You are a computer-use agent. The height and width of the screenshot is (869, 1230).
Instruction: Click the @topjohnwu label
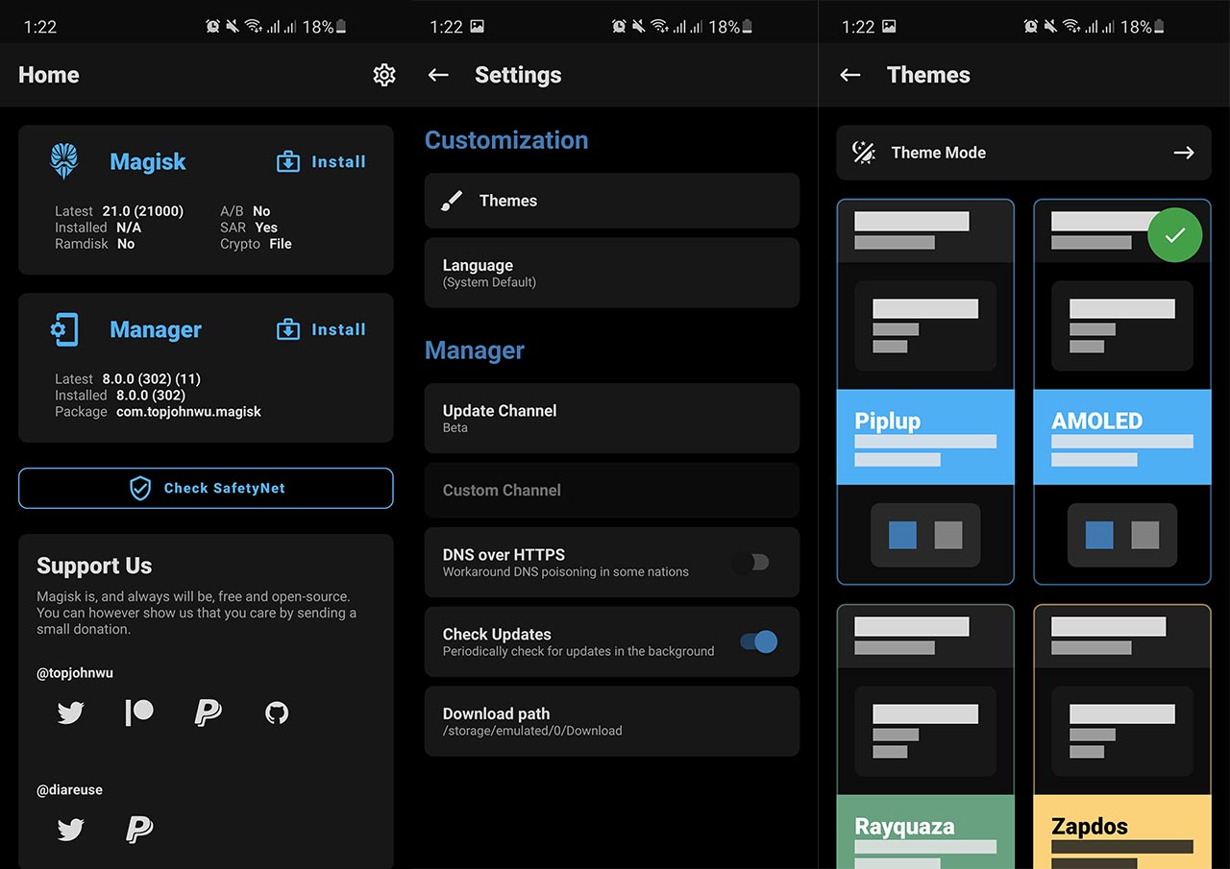[x=75, y=673]
